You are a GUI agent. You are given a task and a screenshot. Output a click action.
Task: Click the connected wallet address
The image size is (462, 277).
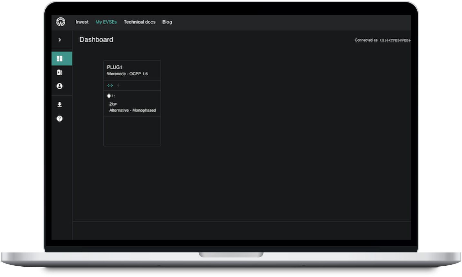click(x=395, y=40)
